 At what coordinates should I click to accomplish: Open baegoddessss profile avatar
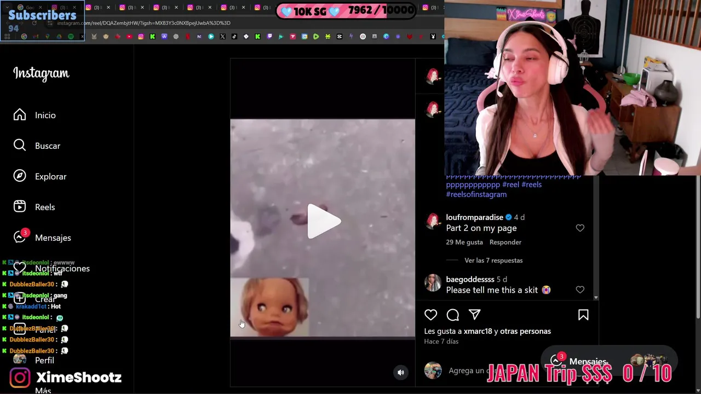433,283
